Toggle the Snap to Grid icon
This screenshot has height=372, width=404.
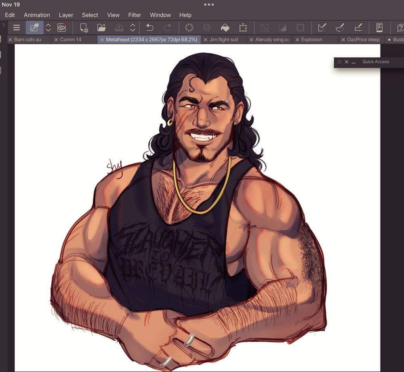pyautogui.click(x=358, y=27)
